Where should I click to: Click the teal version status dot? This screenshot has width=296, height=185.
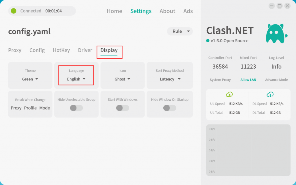pyautogui.click(x=208, y=41)
